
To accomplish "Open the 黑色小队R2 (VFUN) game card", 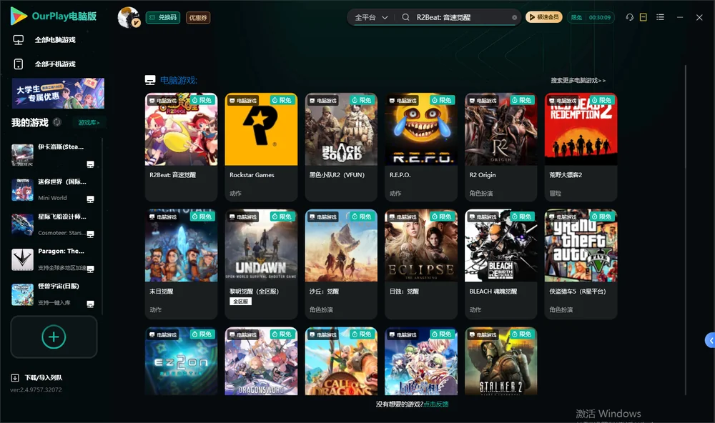I will coord(341,146).
